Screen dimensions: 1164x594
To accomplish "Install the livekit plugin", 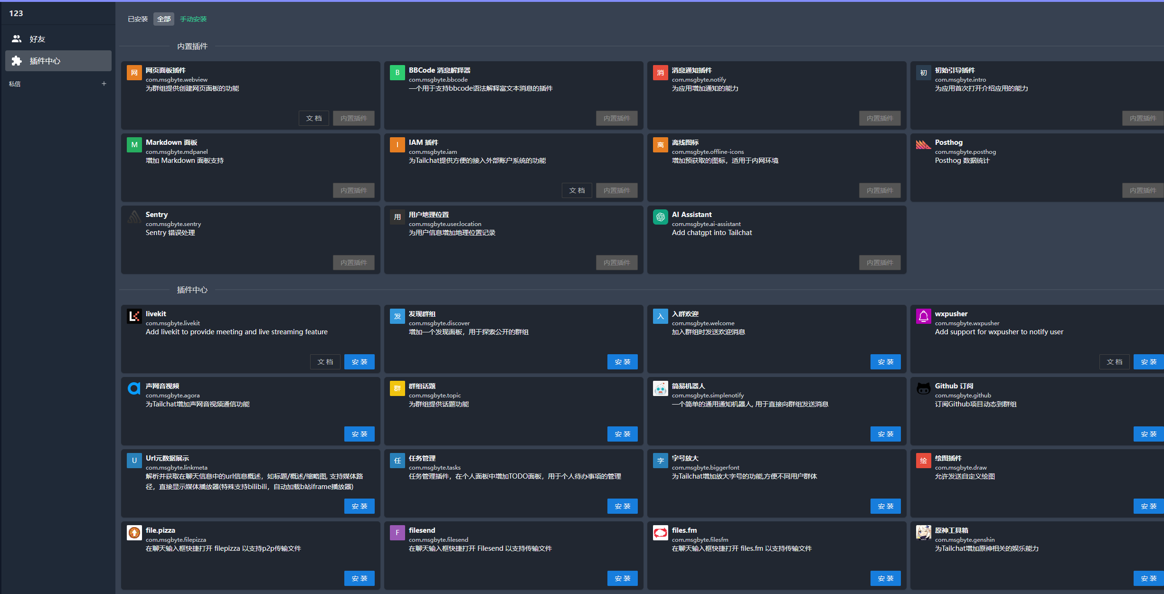I will point(359,362).
